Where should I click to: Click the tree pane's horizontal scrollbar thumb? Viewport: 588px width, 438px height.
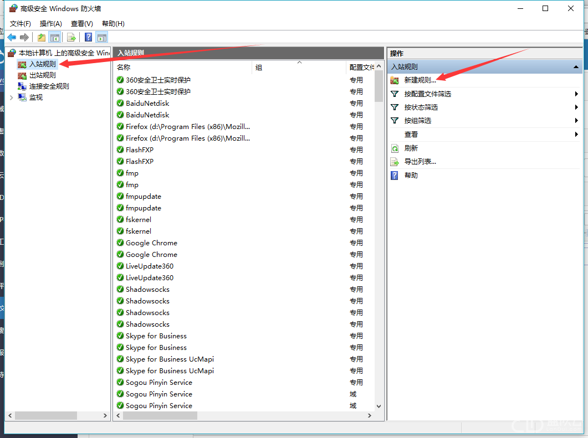click(x=46, y=415)
